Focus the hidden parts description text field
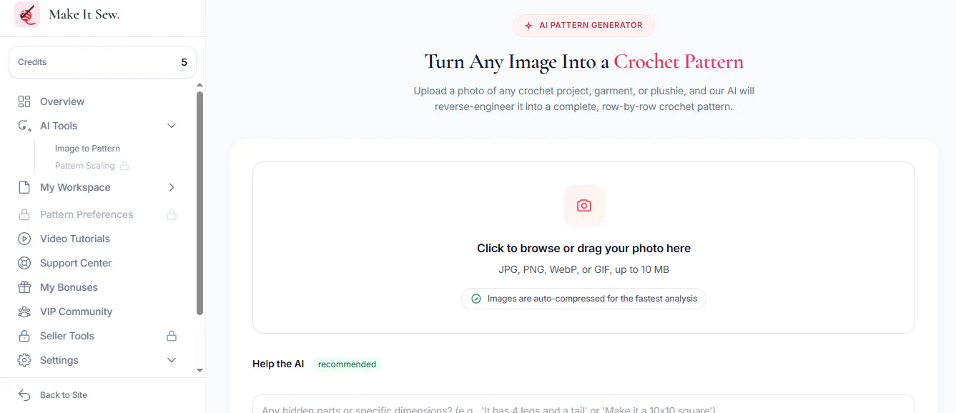 pyautogui.click(x=583, y=404)
